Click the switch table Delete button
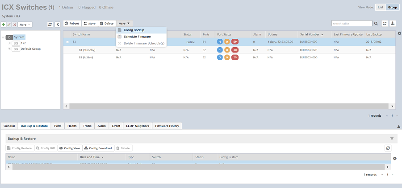402x188 pixels. click(x=107, y=23)
